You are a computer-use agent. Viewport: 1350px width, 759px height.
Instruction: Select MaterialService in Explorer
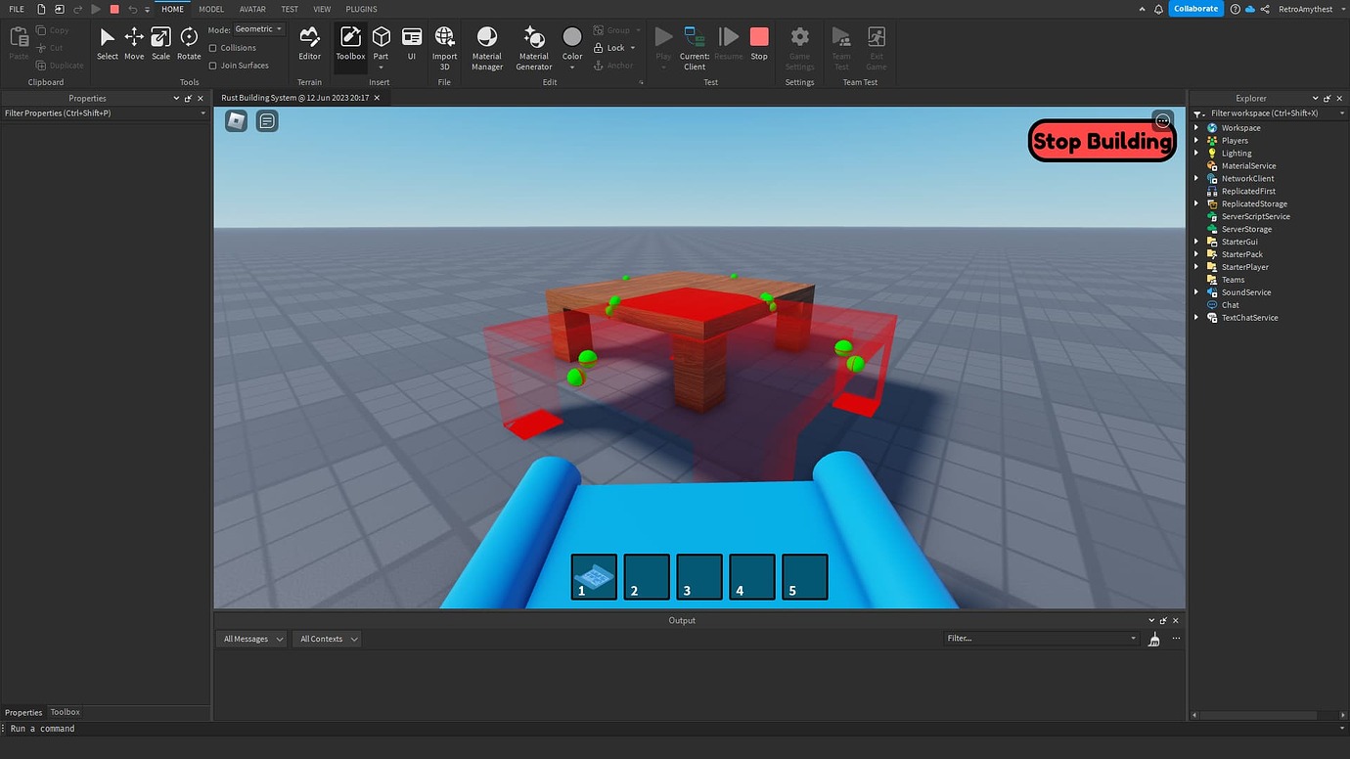[x=1248, y=166]
